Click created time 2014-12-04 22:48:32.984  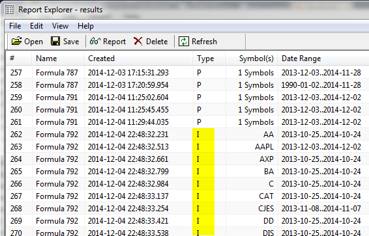pos(128,184)
